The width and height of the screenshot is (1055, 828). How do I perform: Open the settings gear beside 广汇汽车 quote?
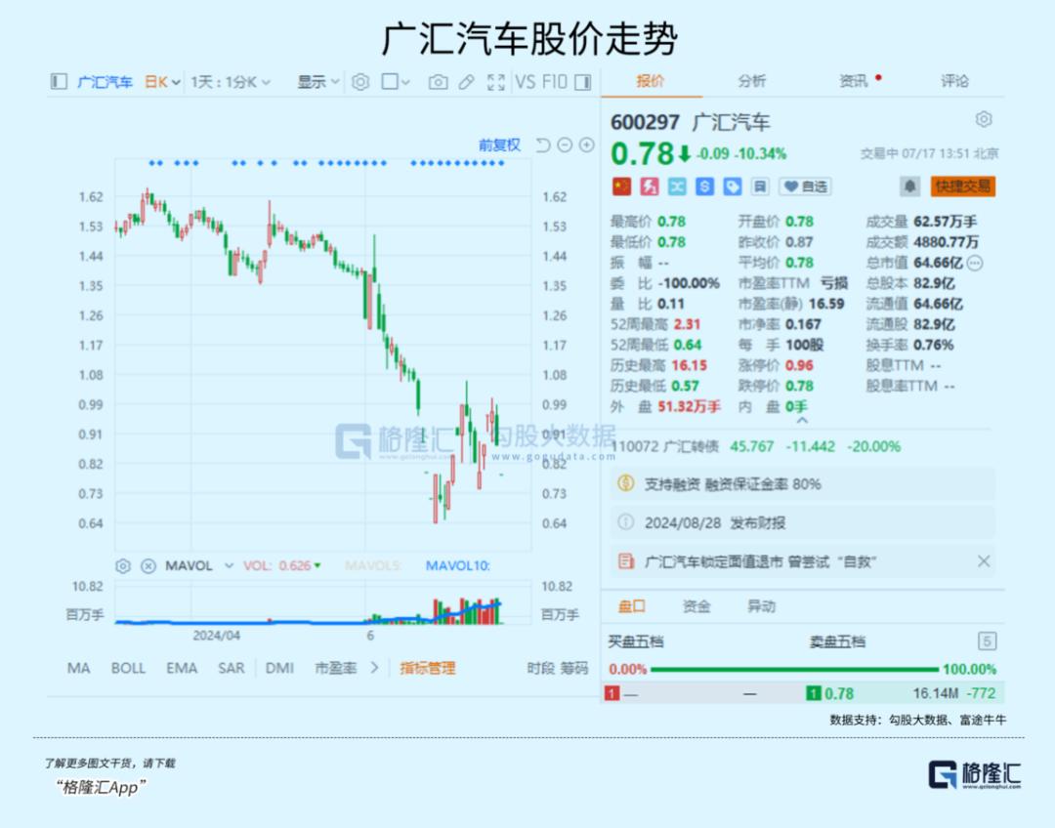point(984,119)
